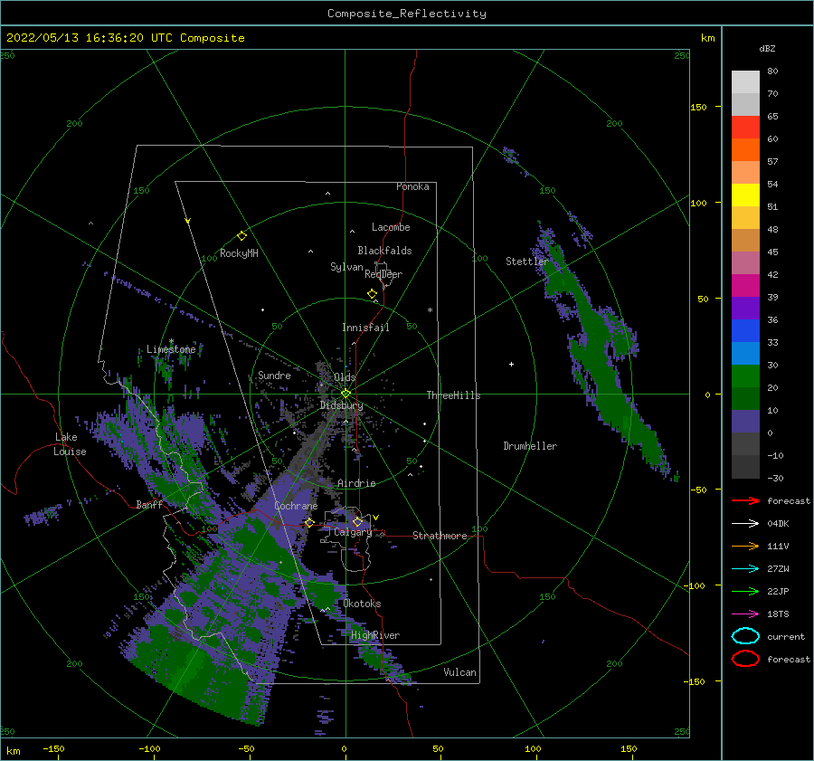Click the Banff town label
814x761 pixels.
pyautogui.click(x=149, y=505)
